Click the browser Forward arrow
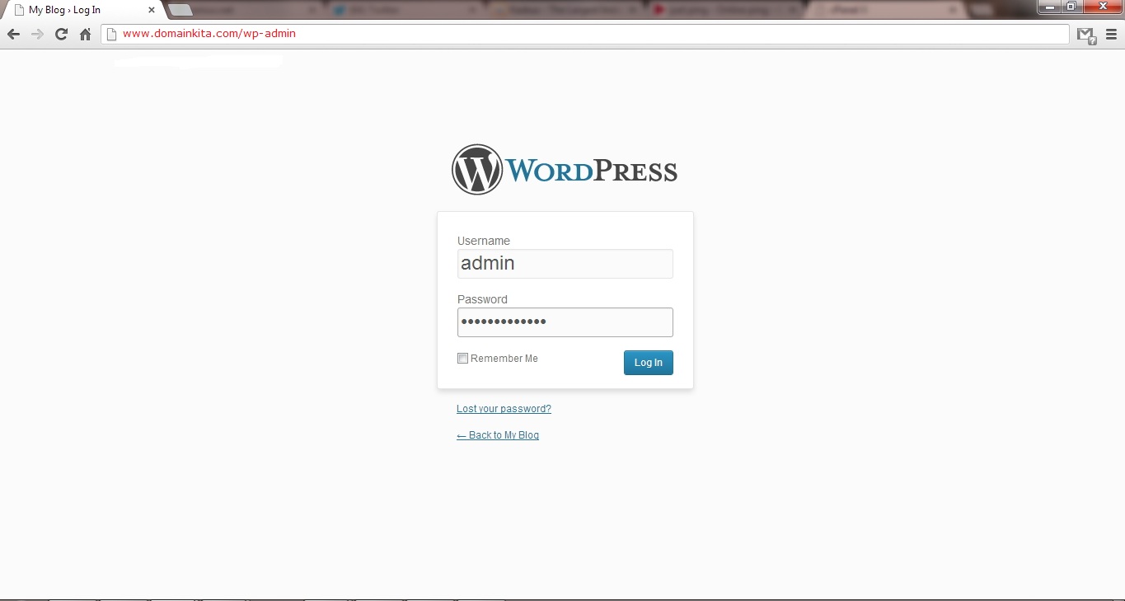The image size is (1125, 601). pos(37,34)
